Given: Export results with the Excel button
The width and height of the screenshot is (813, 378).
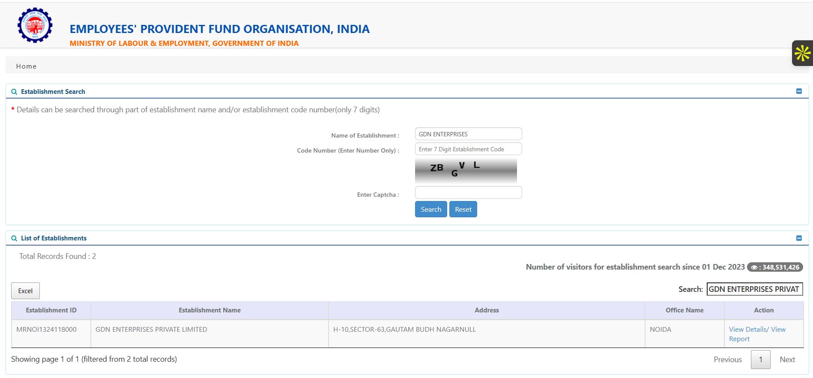Looking at the screenshot, I should click(x=25, y=291).
